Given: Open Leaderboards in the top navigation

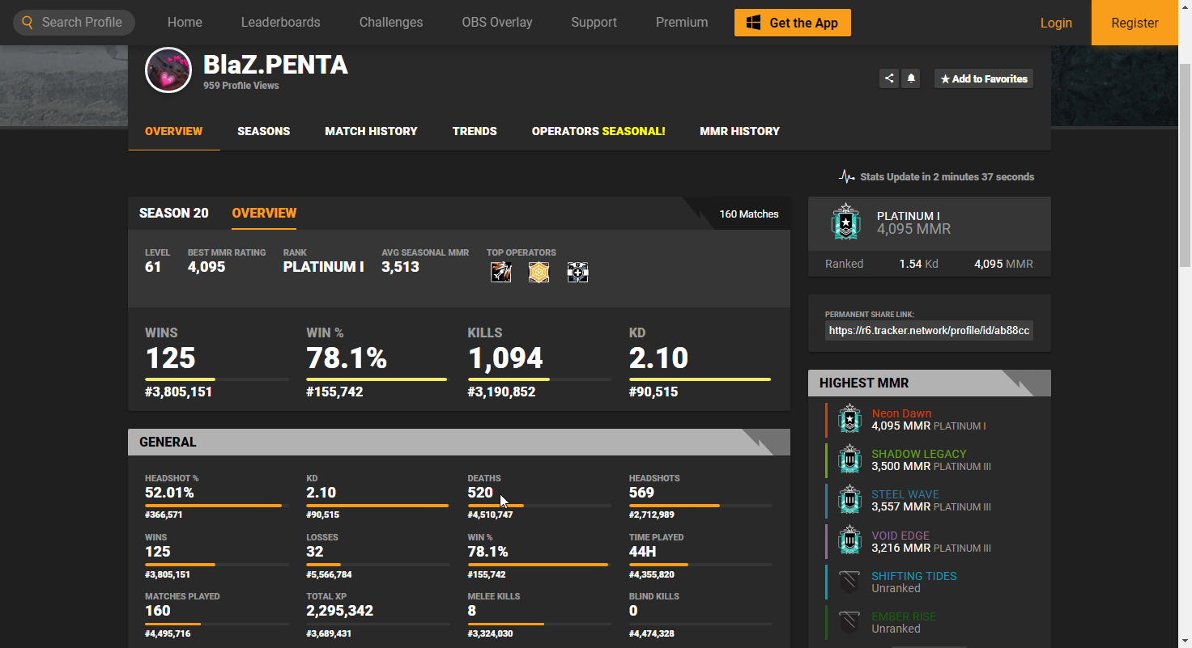Looking at the screenshot, I should [280, 23].
